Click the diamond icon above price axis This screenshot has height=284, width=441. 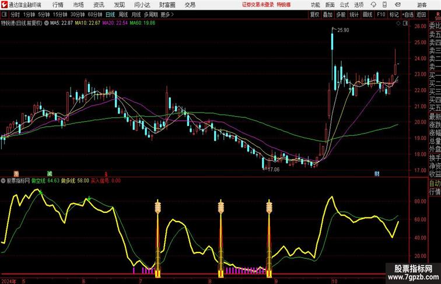pos(398,23)
